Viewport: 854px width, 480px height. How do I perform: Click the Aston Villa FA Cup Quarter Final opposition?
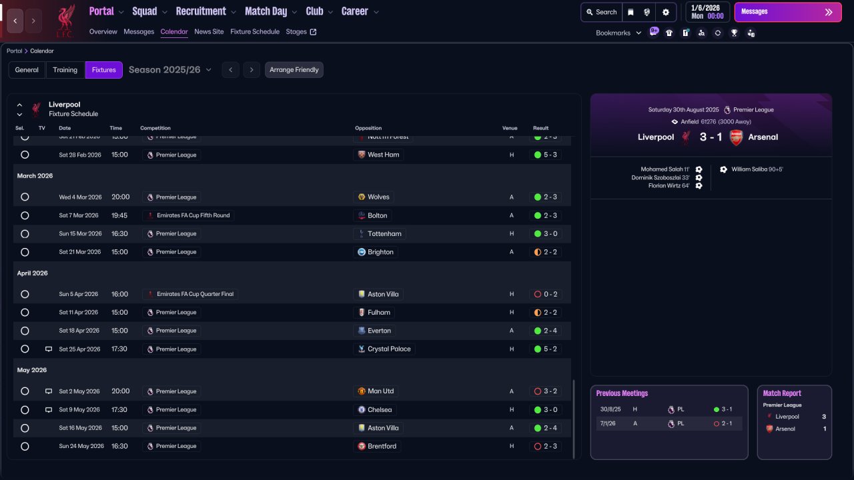[x=378, y=295]
